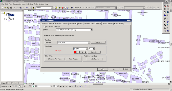Paste clipboard contents via toolbar
The width and height of the screenshot is (172, 91).
click(x=20, y=8)
